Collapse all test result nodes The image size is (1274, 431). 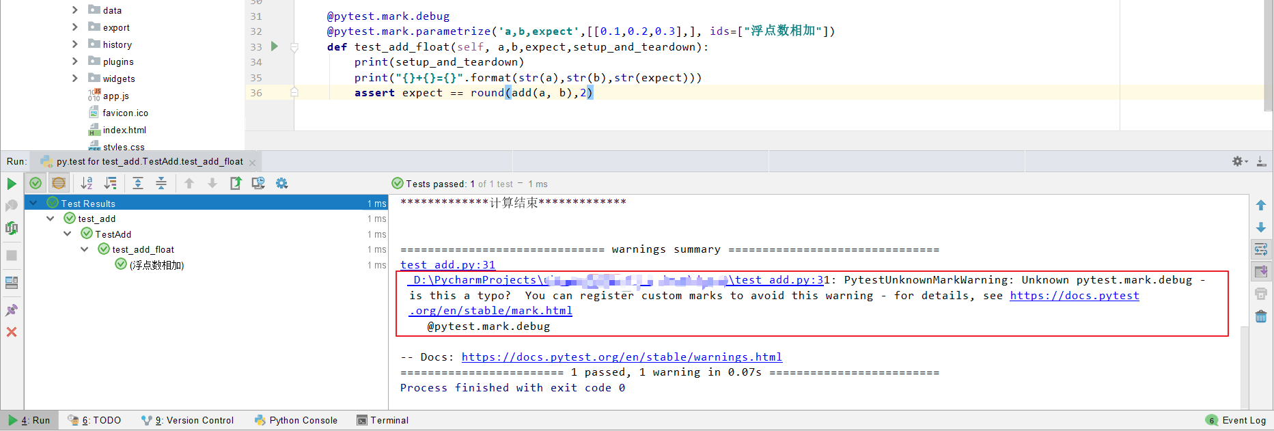click(x=161, y=183)
